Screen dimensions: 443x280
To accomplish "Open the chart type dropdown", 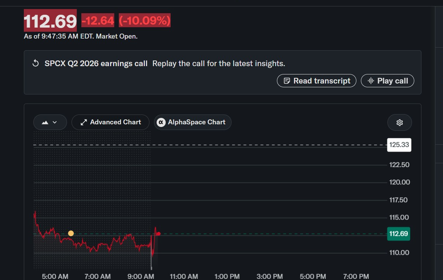I will click(x=50, y=122).
